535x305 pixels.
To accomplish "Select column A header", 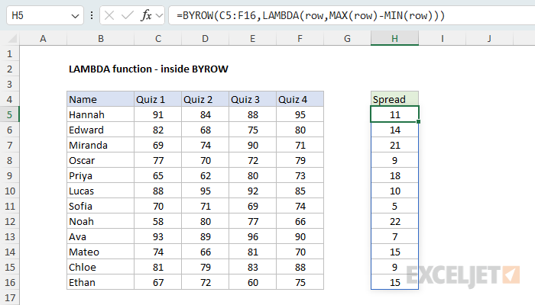I will [43, 38].
